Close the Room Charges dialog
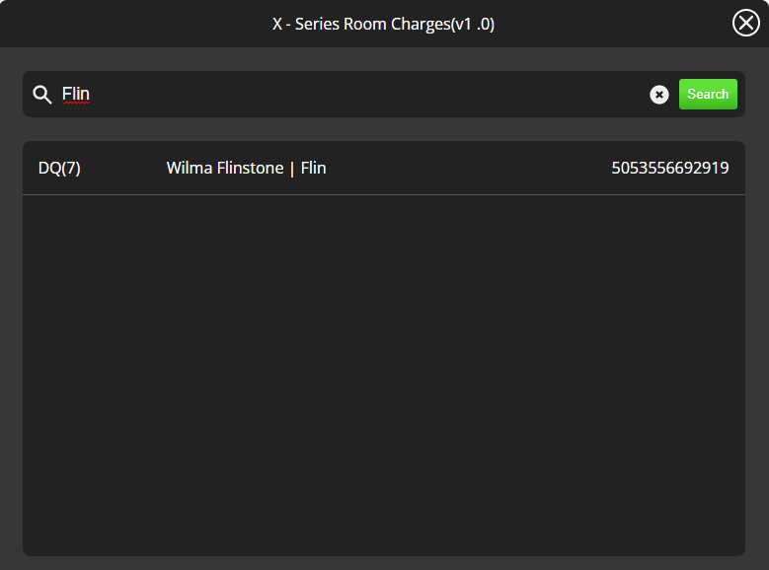769x570 pixels. point(746,23)
